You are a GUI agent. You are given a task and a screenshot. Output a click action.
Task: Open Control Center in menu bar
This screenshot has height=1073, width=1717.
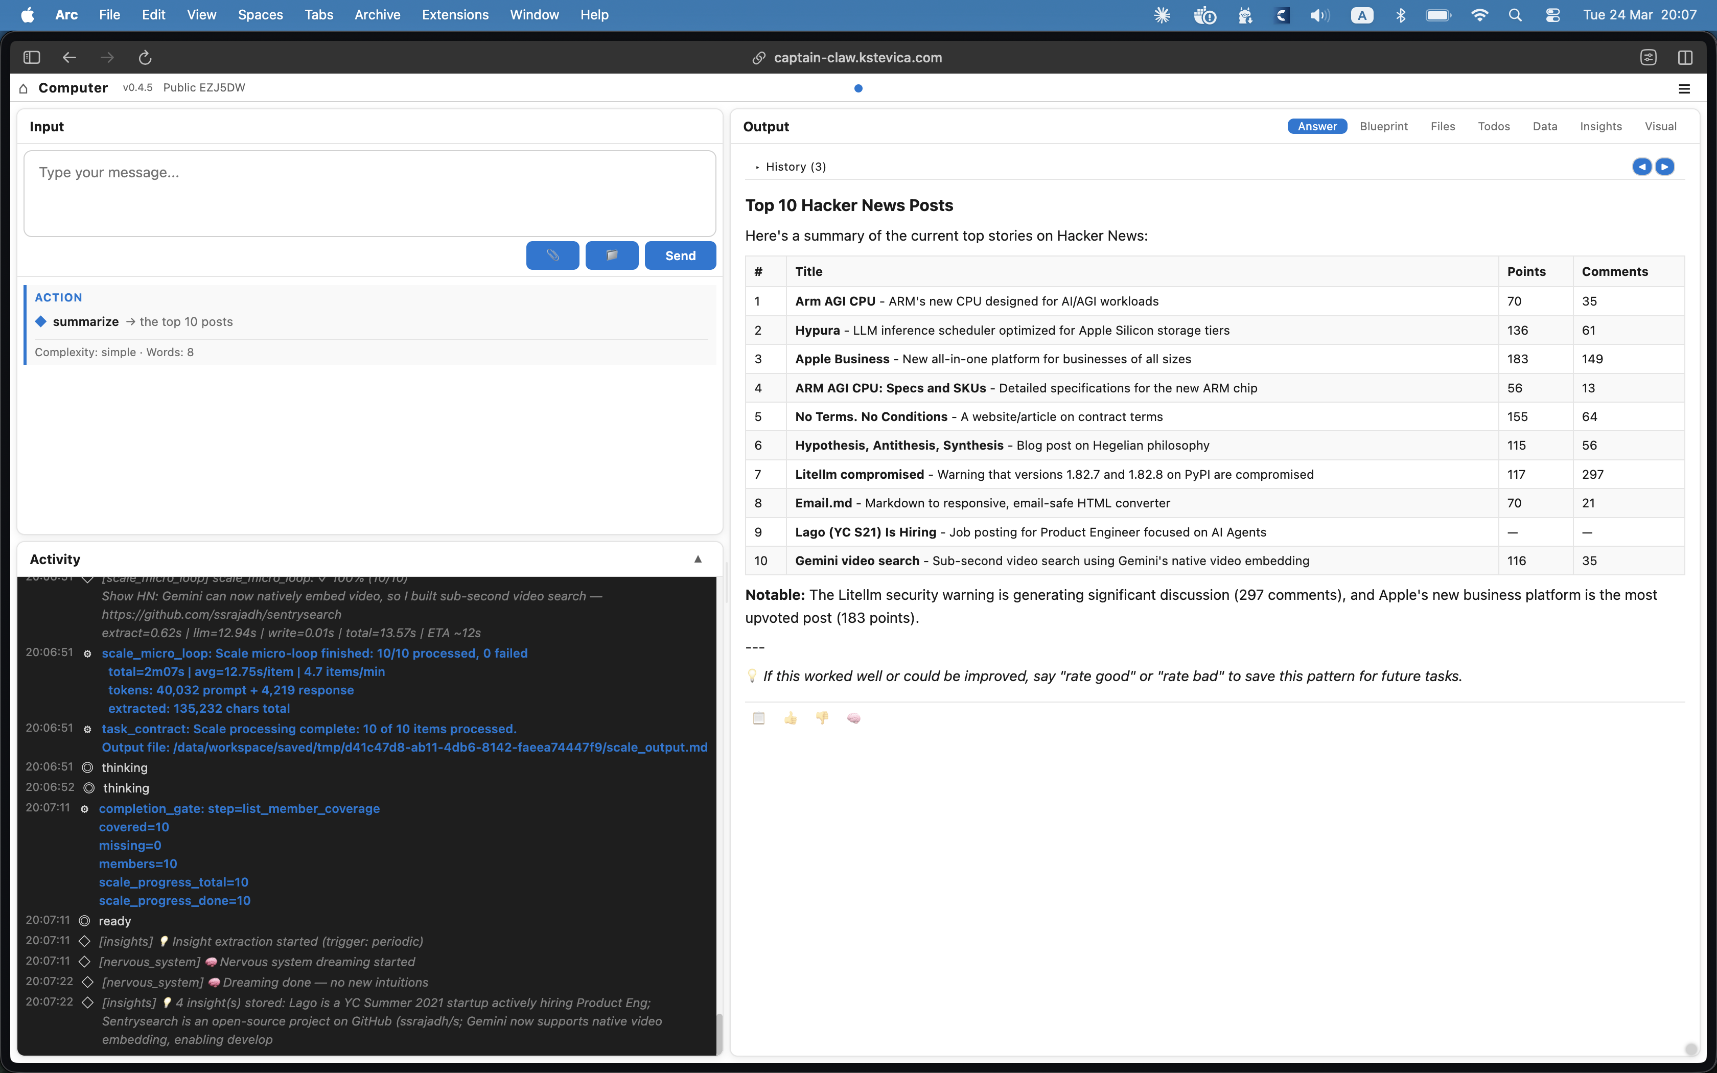(1552, 15)
